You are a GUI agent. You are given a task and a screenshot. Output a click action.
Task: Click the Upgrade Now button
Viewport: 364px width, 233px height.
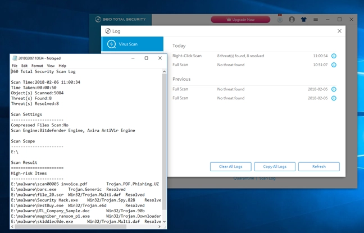(x=240, y=20)
